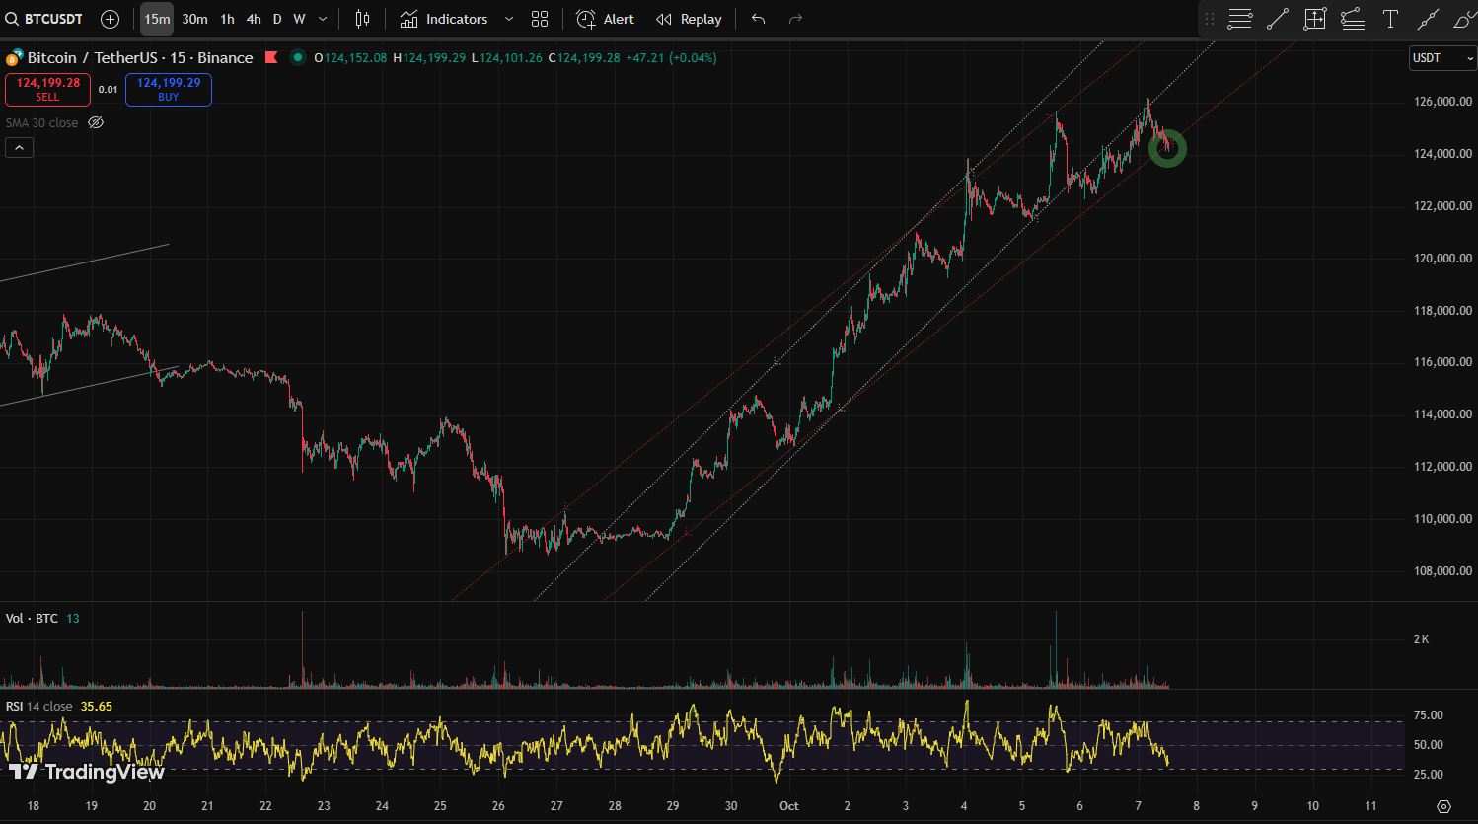Expand the Indicators favorites dropdown arrow
The image size is (1478, 824).
(509, 19)
